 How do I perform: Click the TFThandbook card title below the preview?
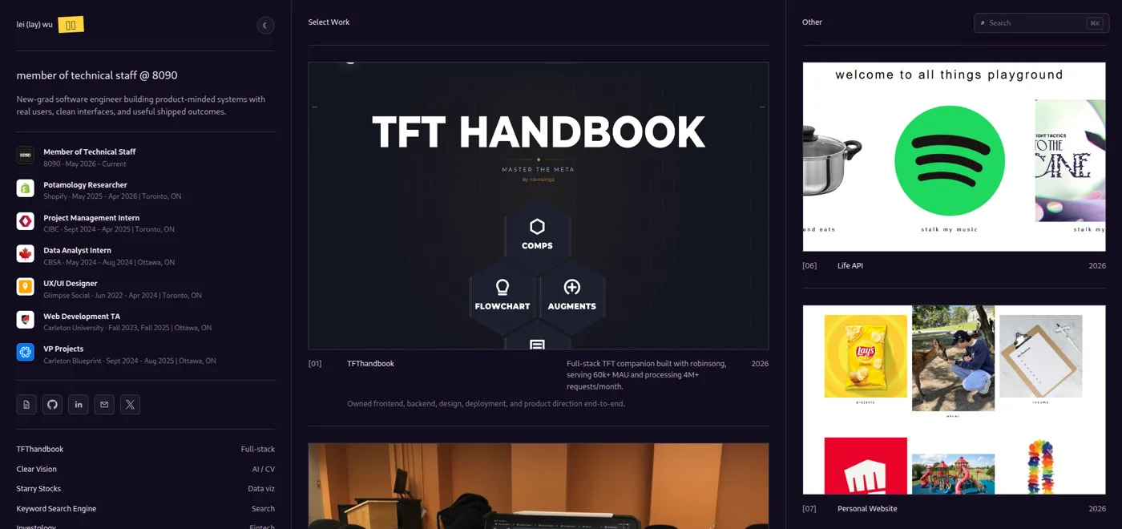point(370,364)
